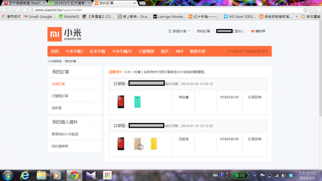Select 已關閉訂單 in the sidebar

[x=60, y=96]
